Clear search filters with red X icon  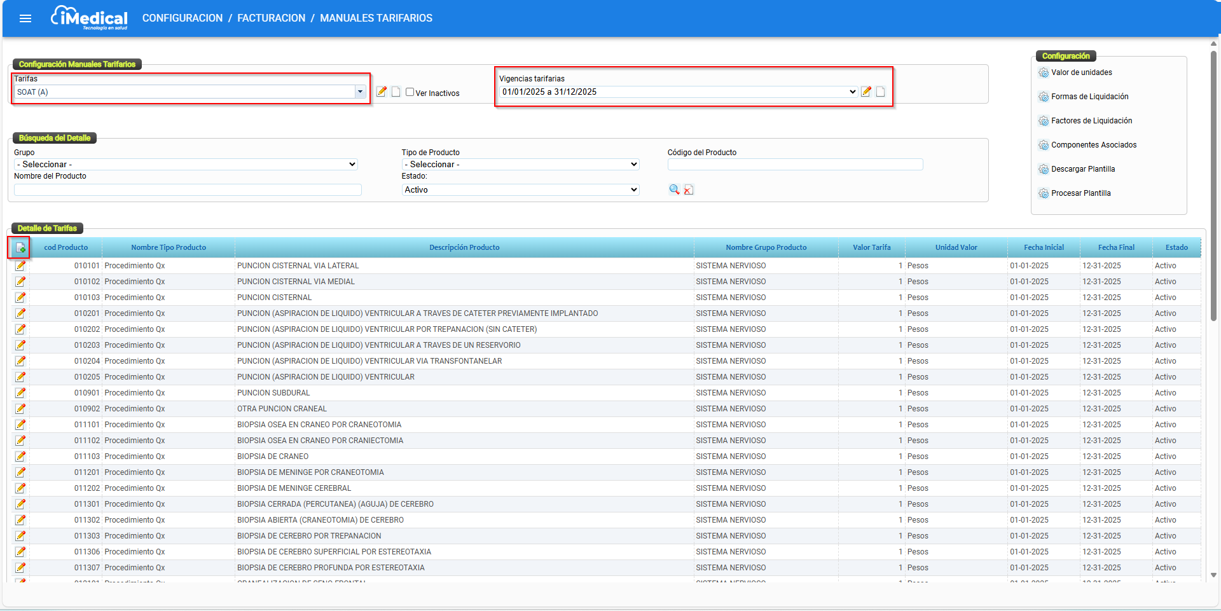pyautogui.click(x=689, y=190)
